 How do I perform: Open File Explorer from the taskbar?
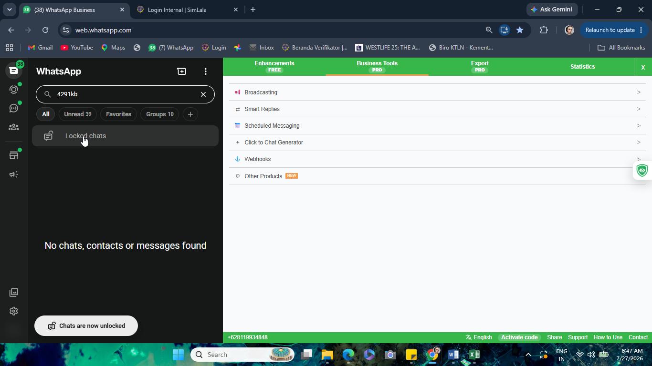[327, 355]
